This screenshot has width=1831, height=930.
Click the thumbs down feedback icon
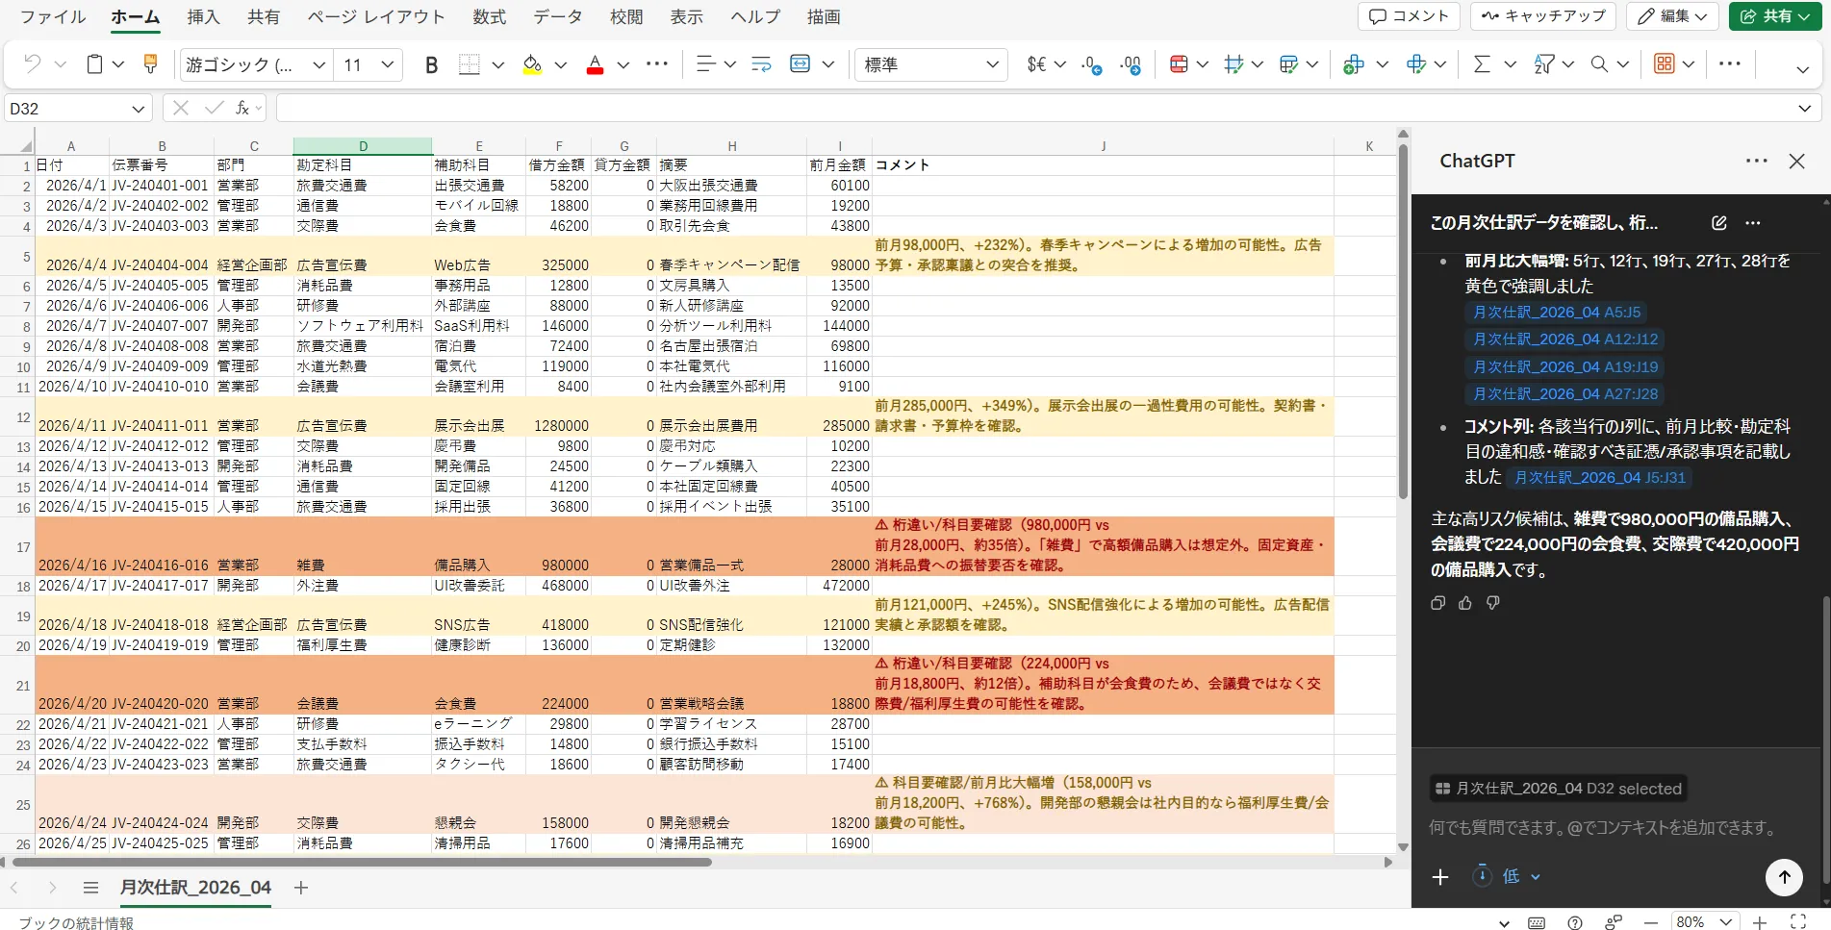pyautogui.click(x=1492, y=603)
